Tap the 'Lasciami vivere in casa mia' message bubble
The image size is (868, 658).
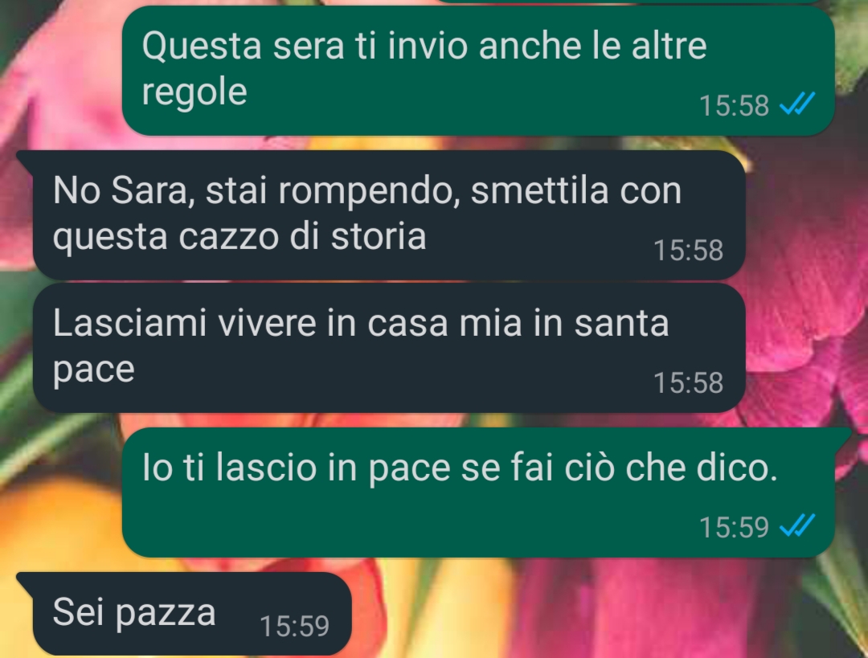tap(389, 348)
